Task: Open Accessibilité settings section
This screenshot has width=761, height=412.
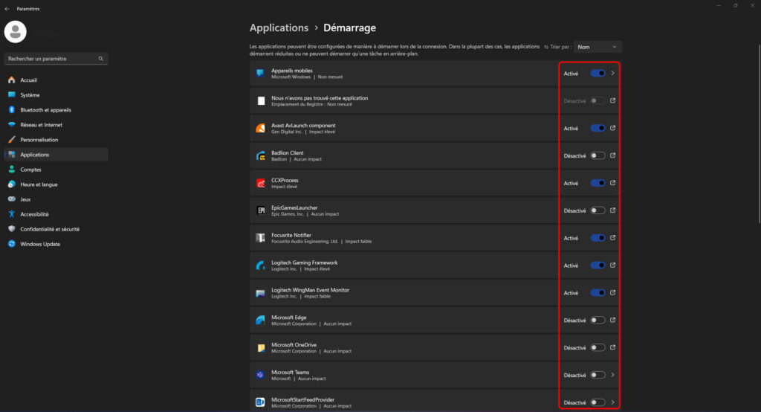Action: 56,214
